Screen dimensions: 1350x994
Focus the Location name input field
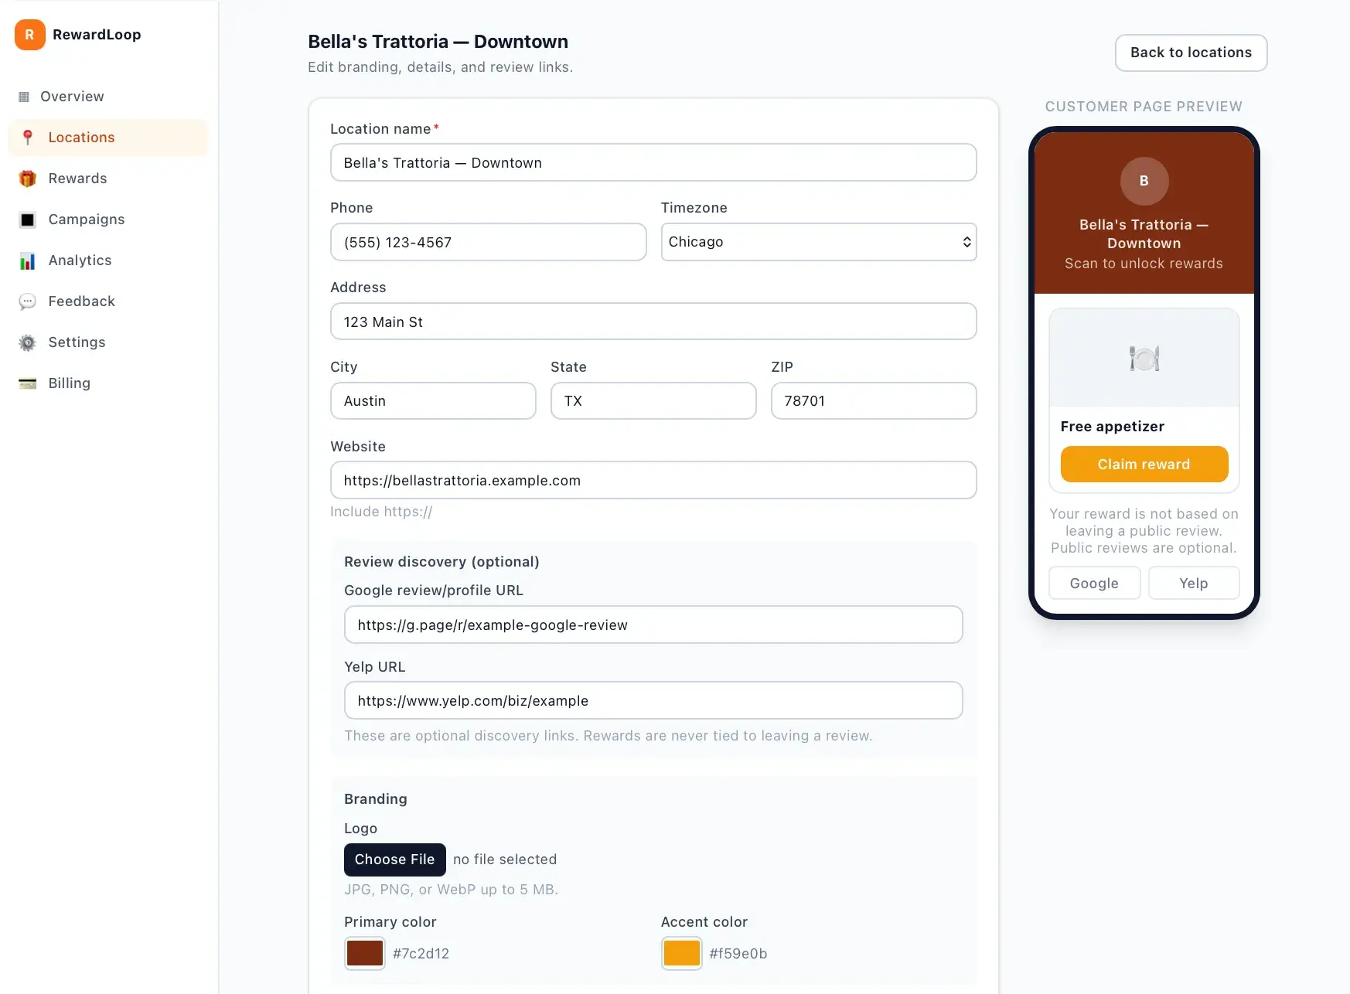(653, 162)
